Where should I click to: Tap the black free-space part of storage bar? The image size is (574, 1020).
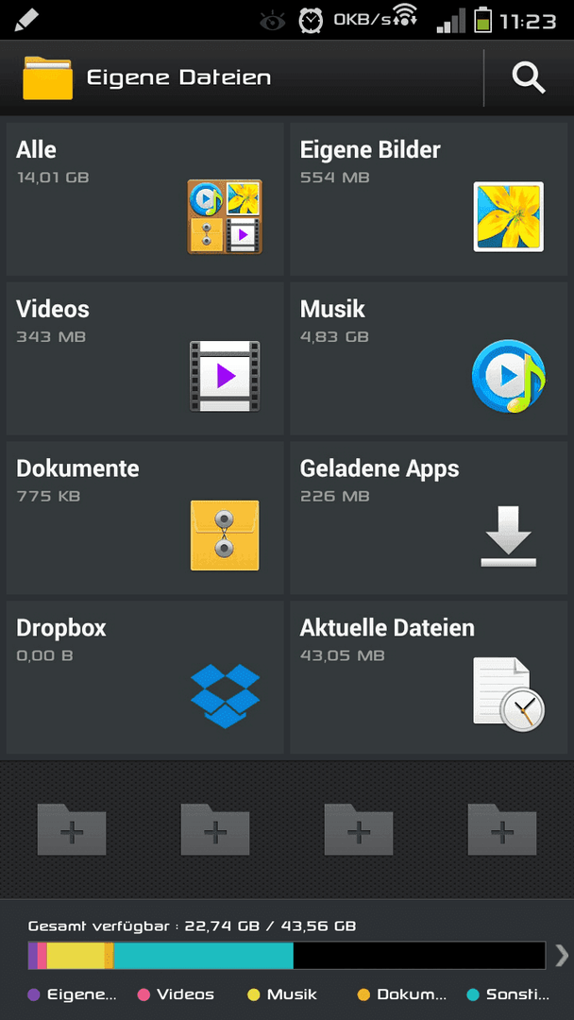pos(419,956)
